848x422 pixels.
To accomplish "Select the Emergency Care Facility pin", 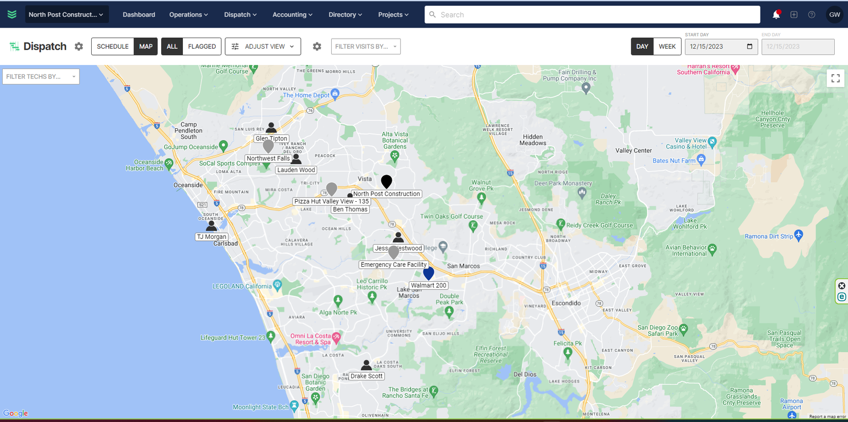I will (x=393, y=253).
